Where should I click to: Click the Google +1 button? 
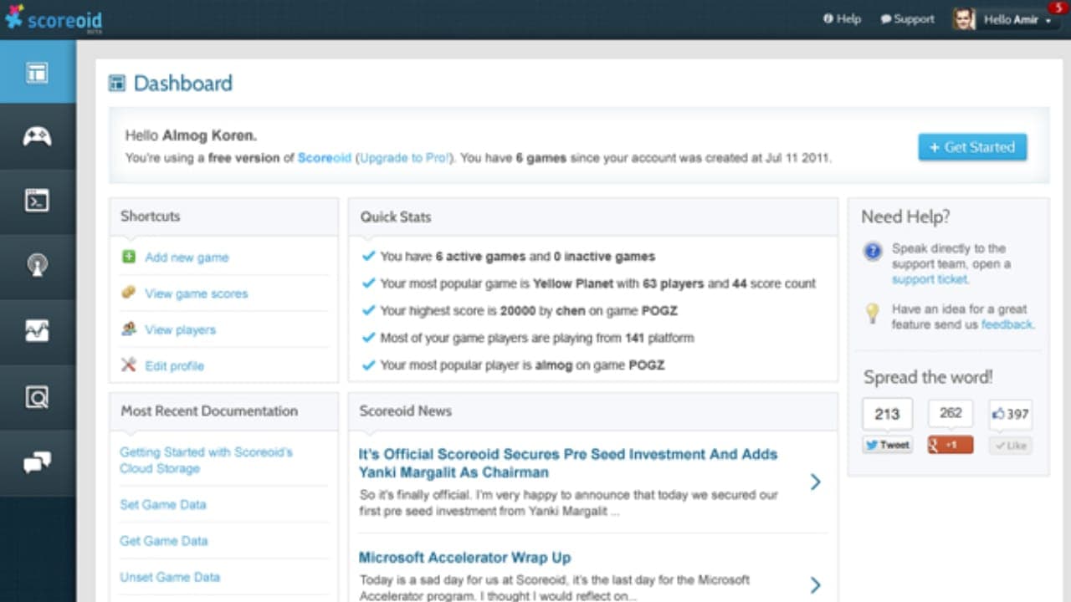(951, 446)
